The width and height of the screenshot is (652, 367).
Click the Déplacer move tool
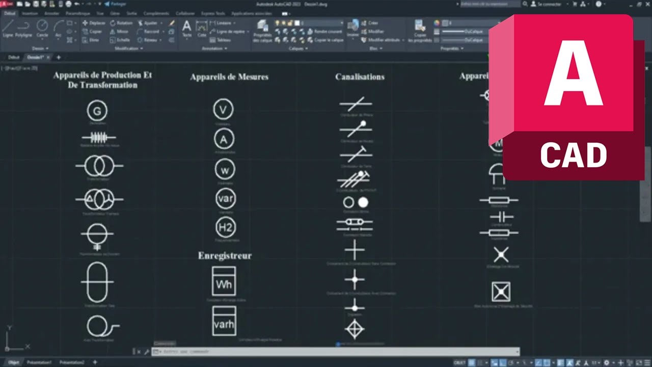[93, 23]
